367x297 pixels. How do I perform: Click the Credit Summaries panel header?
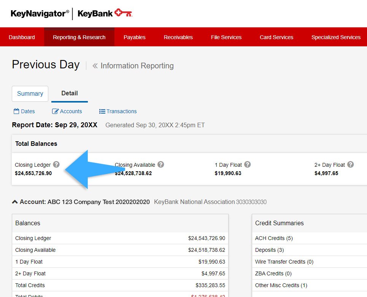[x=310, y=223]
